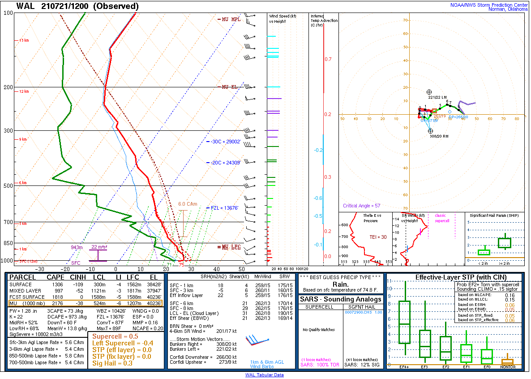The image size is (531, 379).
Task: Click the NCAPE = 0.20 value
Action: click(148, 328)
